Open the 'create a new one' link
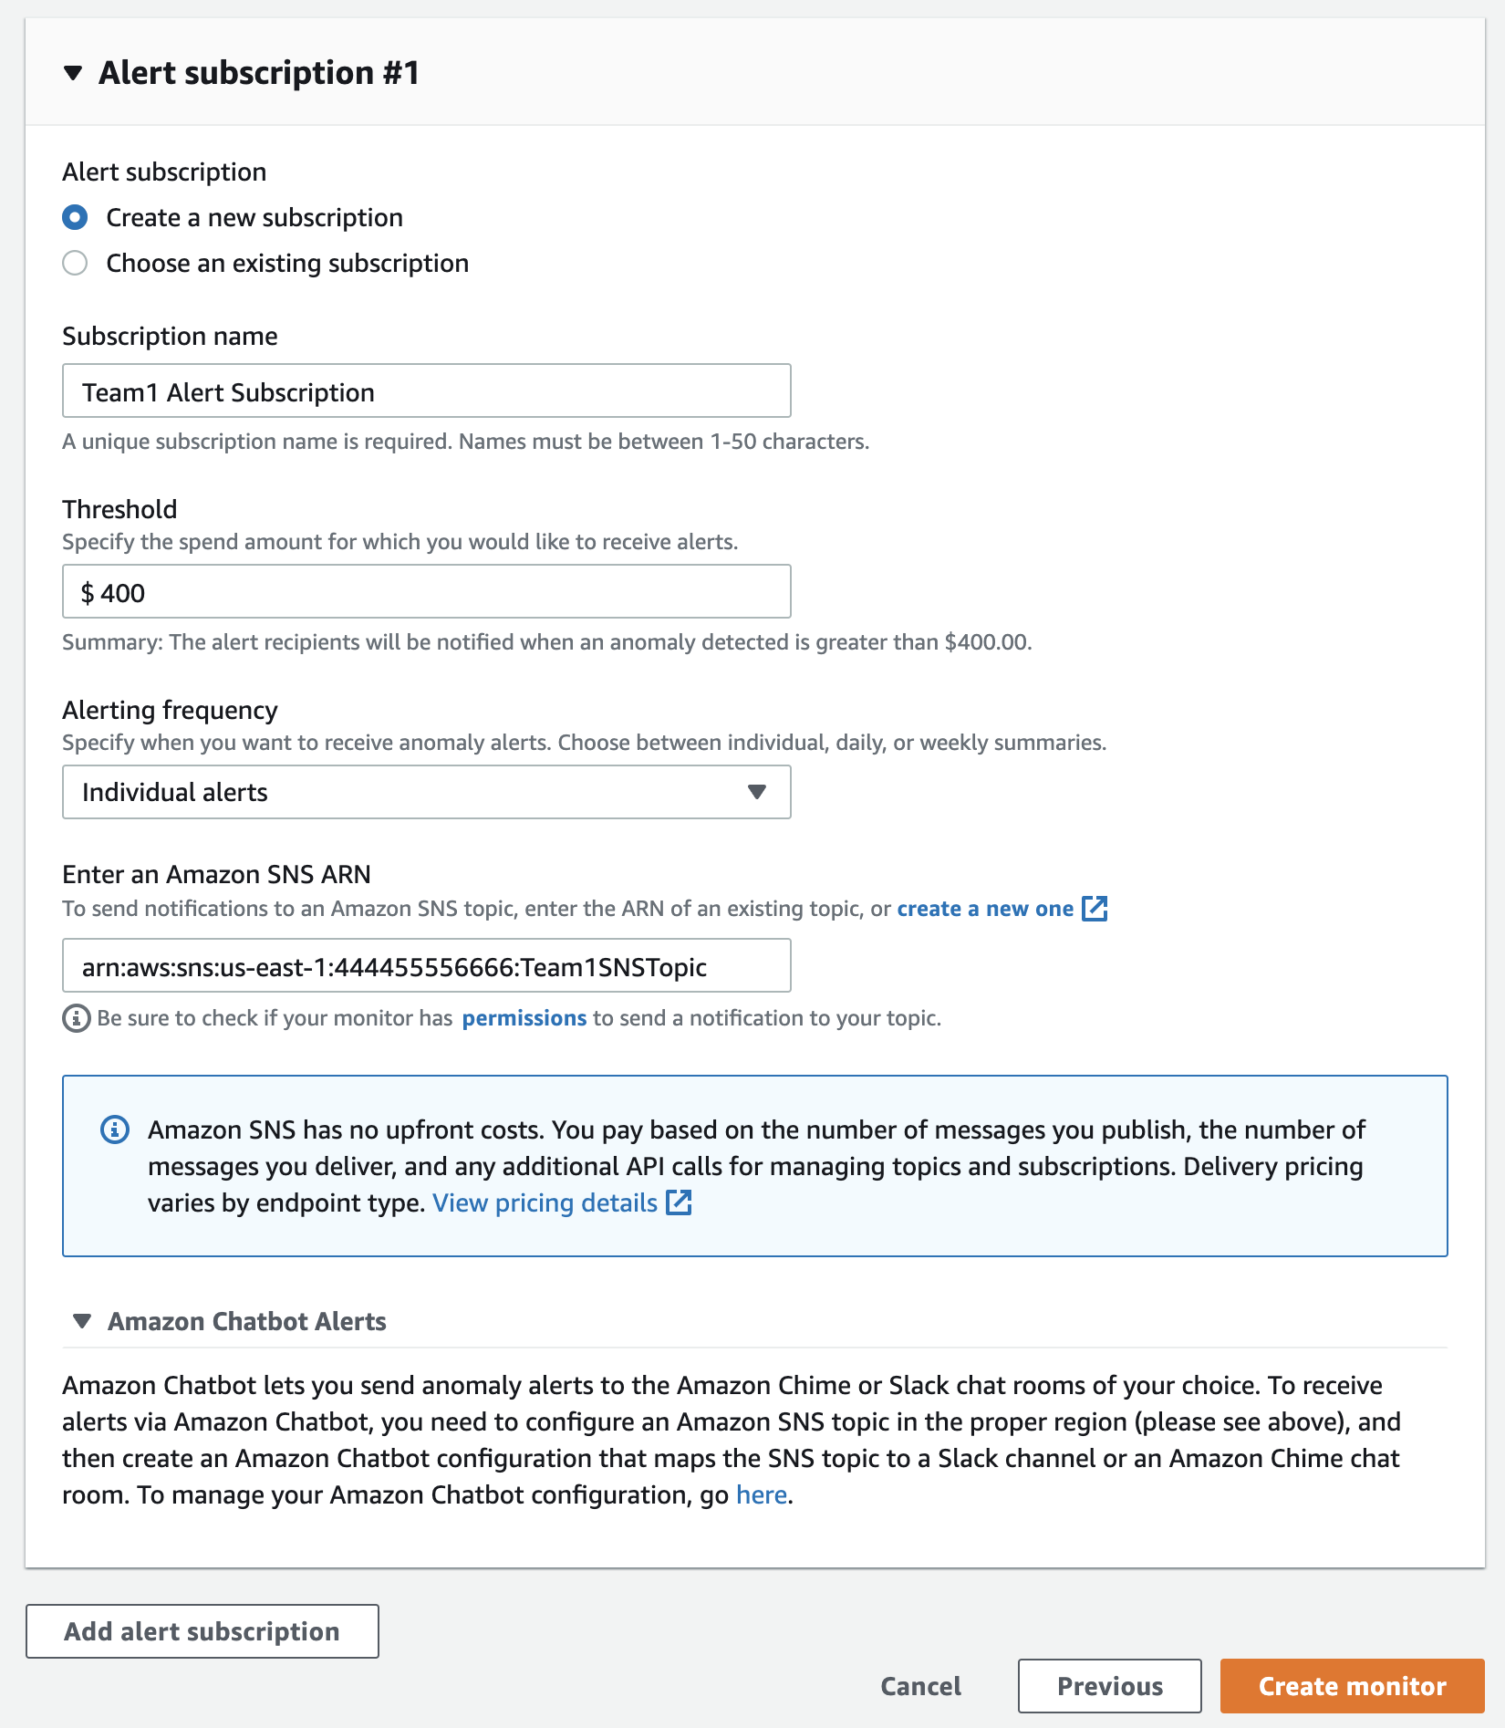 tap(984, 909)
